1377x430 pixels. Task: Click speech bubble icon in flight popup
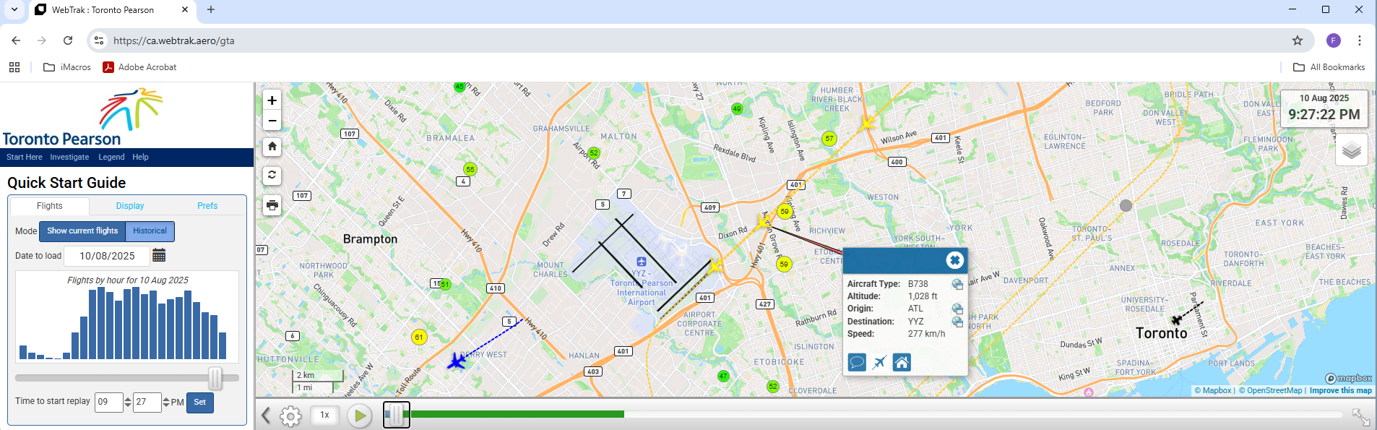pos(857,362)
